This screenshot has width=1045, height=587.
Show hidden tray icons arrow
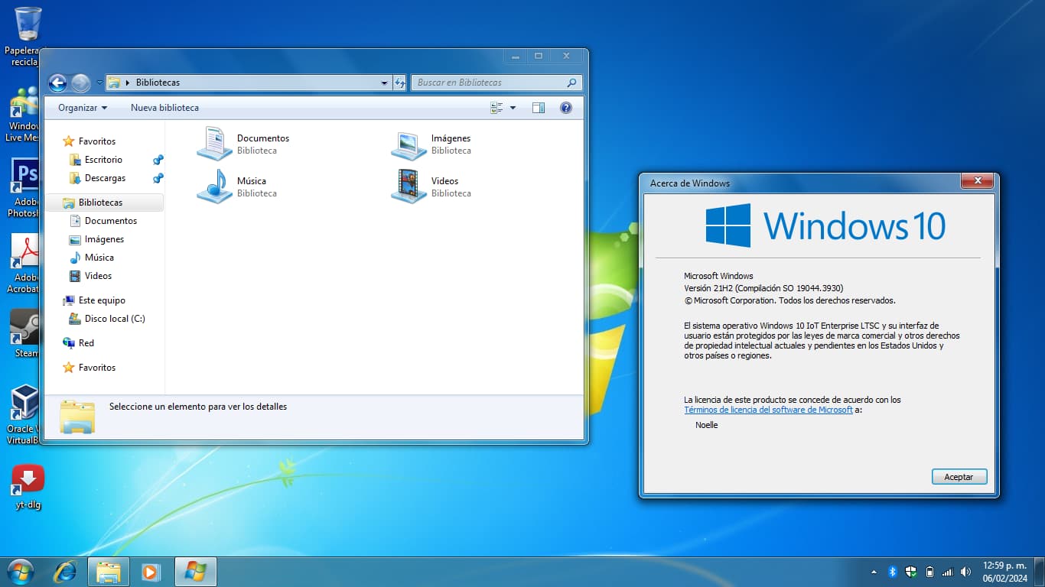click(874, 572)
